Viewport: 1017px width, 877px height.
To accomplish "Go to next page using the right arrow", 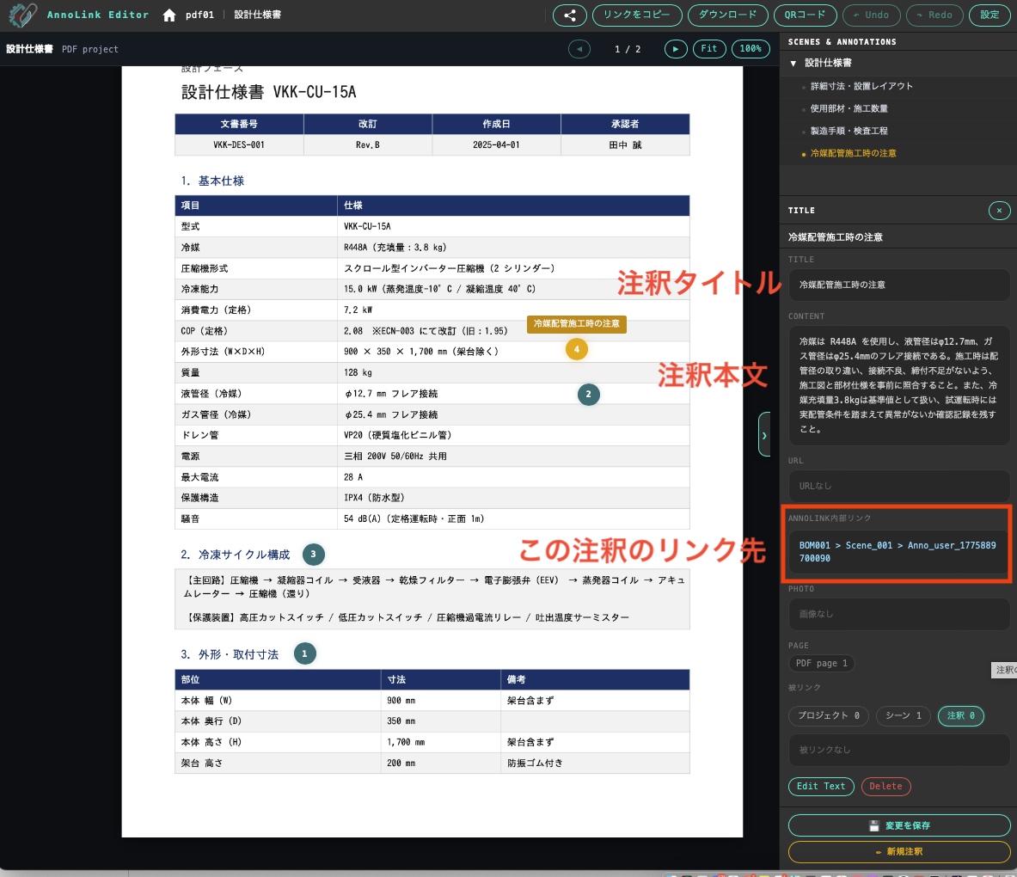I will point(675,49).
